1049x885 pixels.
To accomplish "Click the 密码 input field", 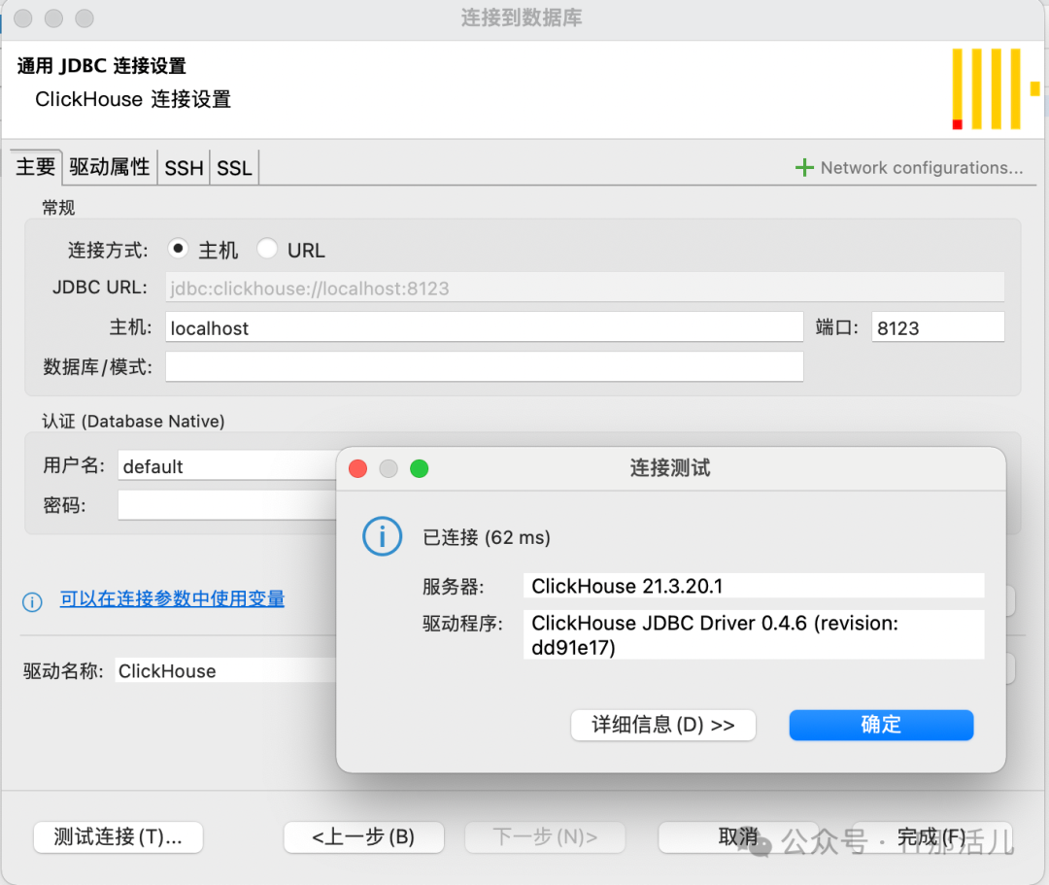I will pos(227,505).
